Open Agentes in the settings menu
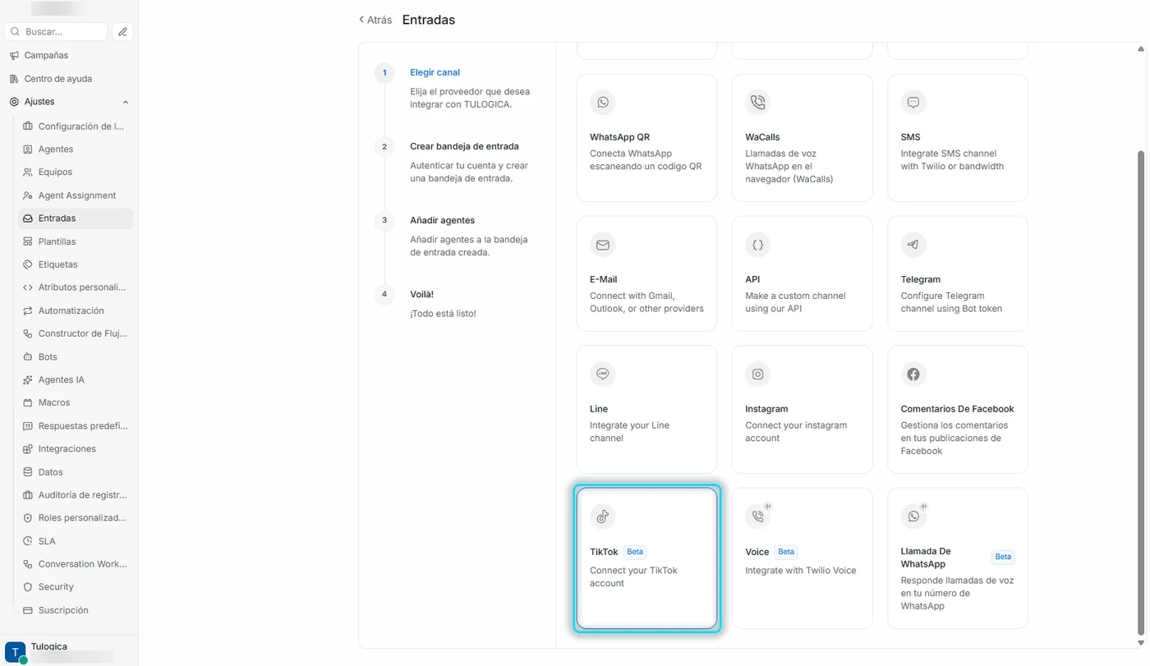The width and height of the screenshot is (1150, 666). pos(75,149)
